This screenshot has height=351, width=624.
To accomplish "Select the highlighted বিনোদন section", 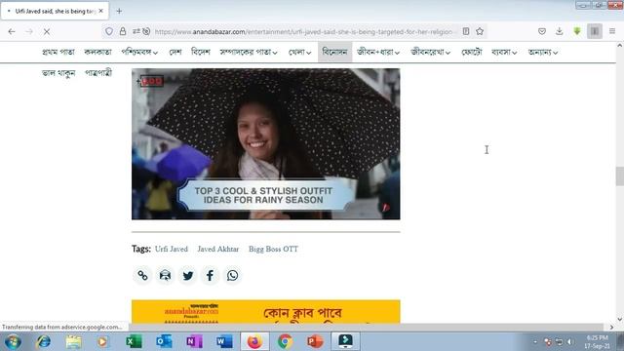I will pos(334,52).
